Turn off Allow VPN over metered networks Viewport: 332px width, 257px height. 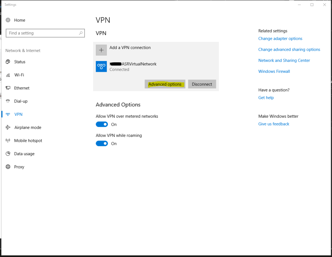[102, 124]
